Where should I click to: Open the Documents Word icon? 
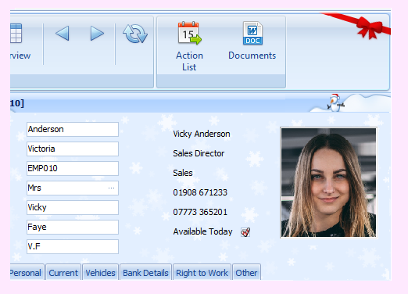(252, 33)
